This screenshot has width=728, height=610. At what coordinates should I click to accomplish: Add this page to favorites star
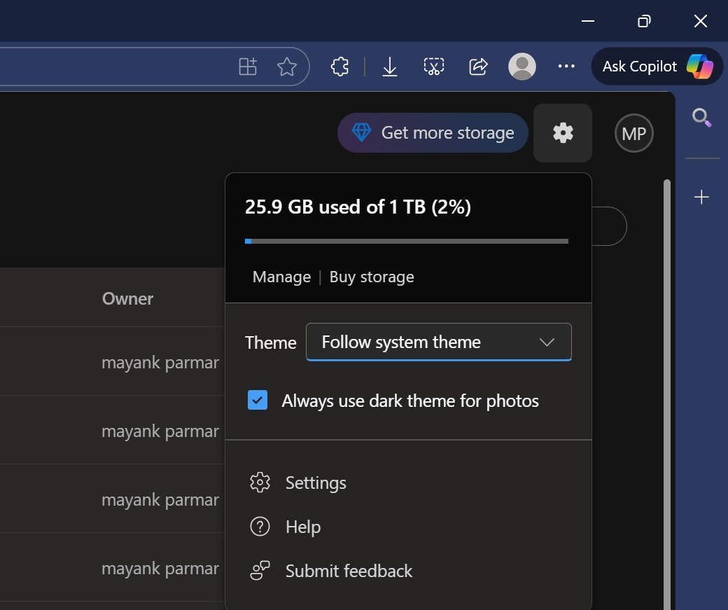click(x=287, y=67)
